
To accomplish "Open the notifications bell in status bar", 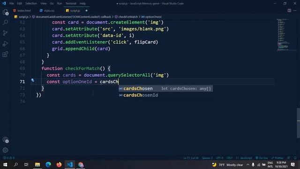I will (x=295, y=158).
